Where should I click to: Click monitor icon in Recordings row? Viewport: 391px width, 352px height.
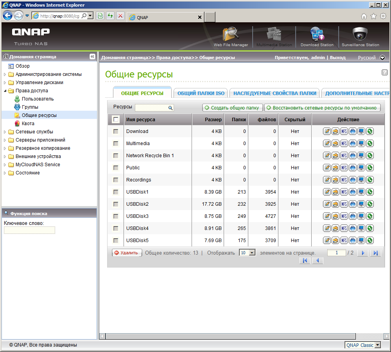pyautogui.click(x=361, y=180)
